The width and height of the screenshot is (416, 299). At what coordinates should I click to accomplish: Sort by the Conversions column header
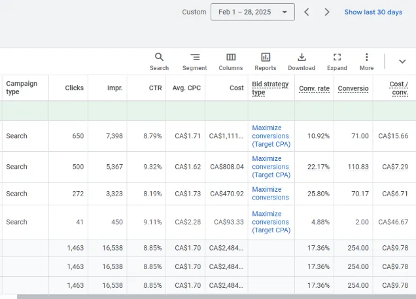click(x=353, y=88)
